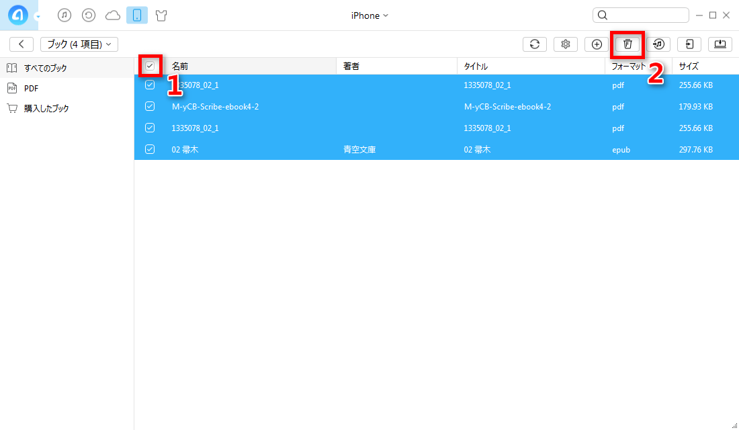
Task: Open the settings gear icon
Action: 565,44
